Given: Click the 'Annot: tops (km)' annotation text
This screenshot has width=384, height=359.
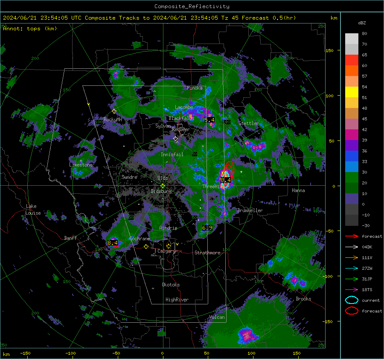Looking at the screenshot, I should [30, 29].
